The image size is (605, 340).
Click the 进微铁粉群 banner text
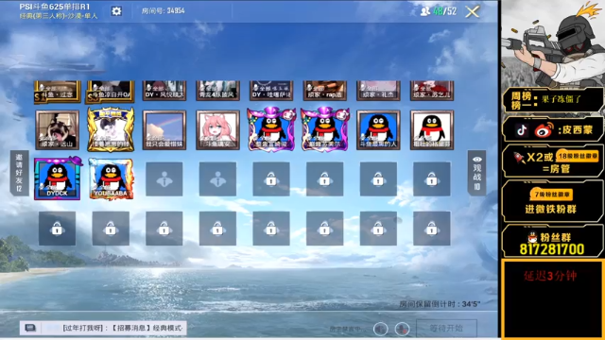[550, 210]
